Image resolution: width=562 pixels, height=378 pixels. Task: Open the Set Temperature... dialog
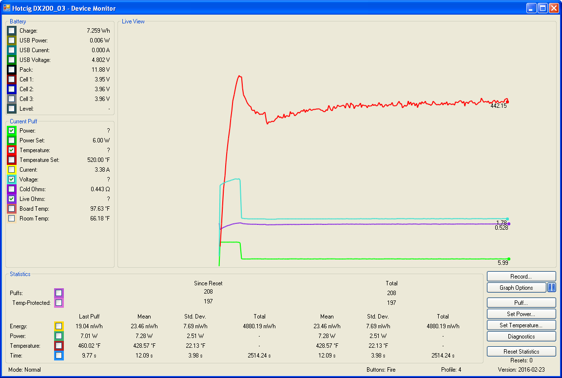pyautogui.click(x=521, y=325)
